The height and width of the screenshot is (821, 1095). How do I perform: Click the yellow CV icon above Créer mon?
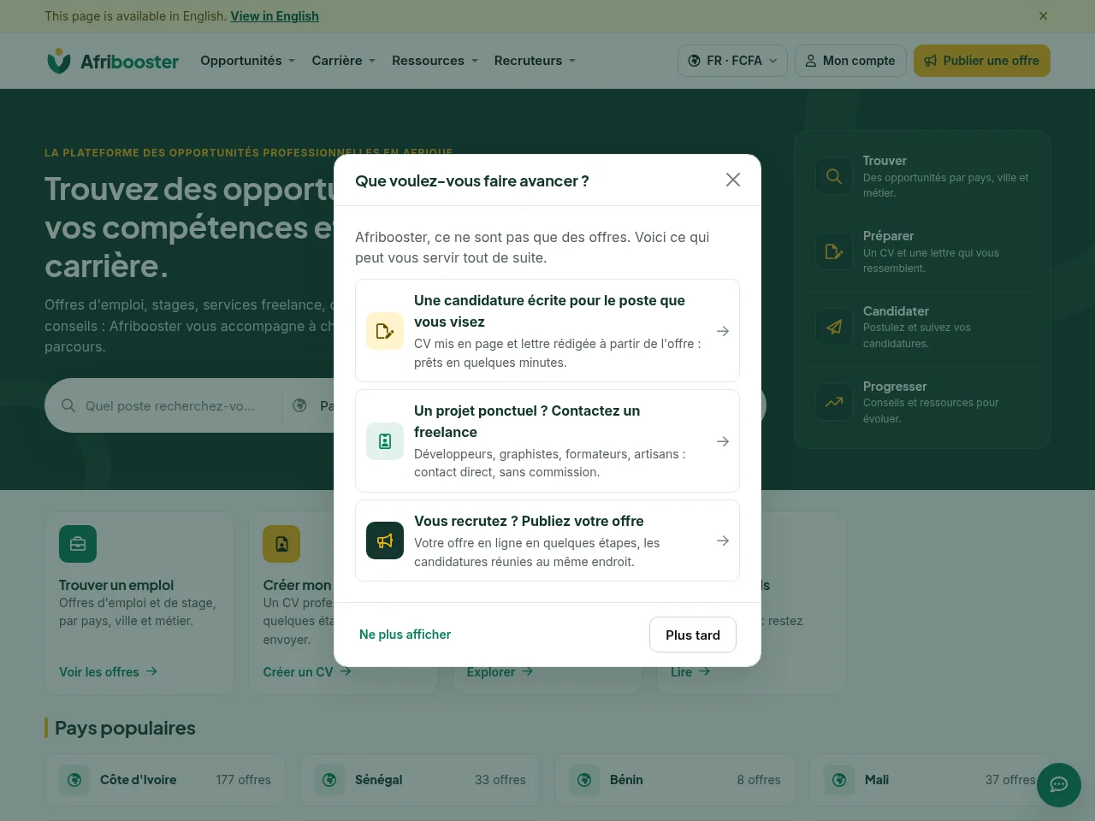coord(281,544)
